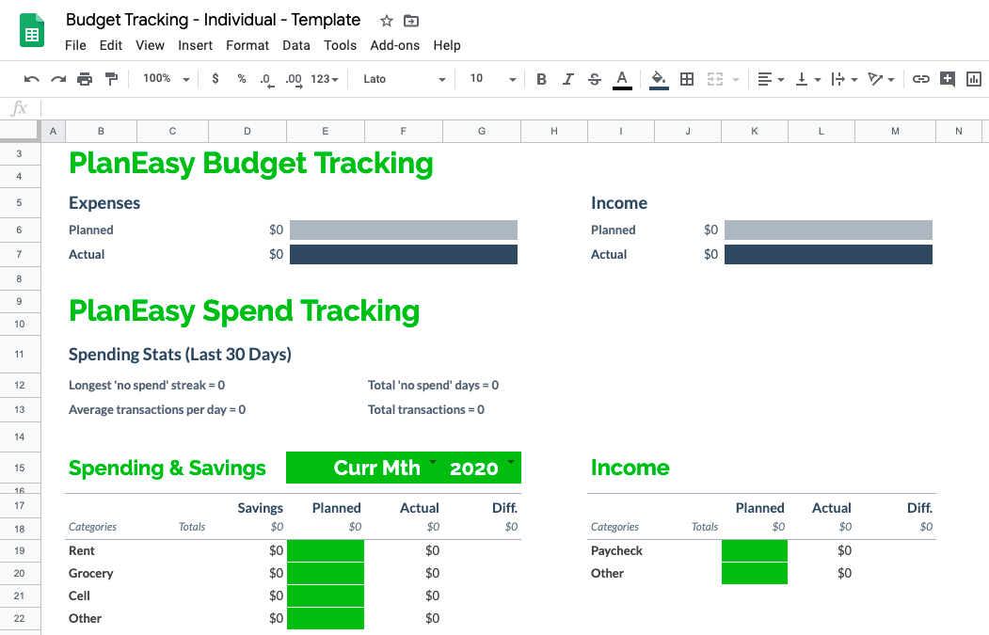
Task: Click the Insert comment icon
Action: point(948,79)
